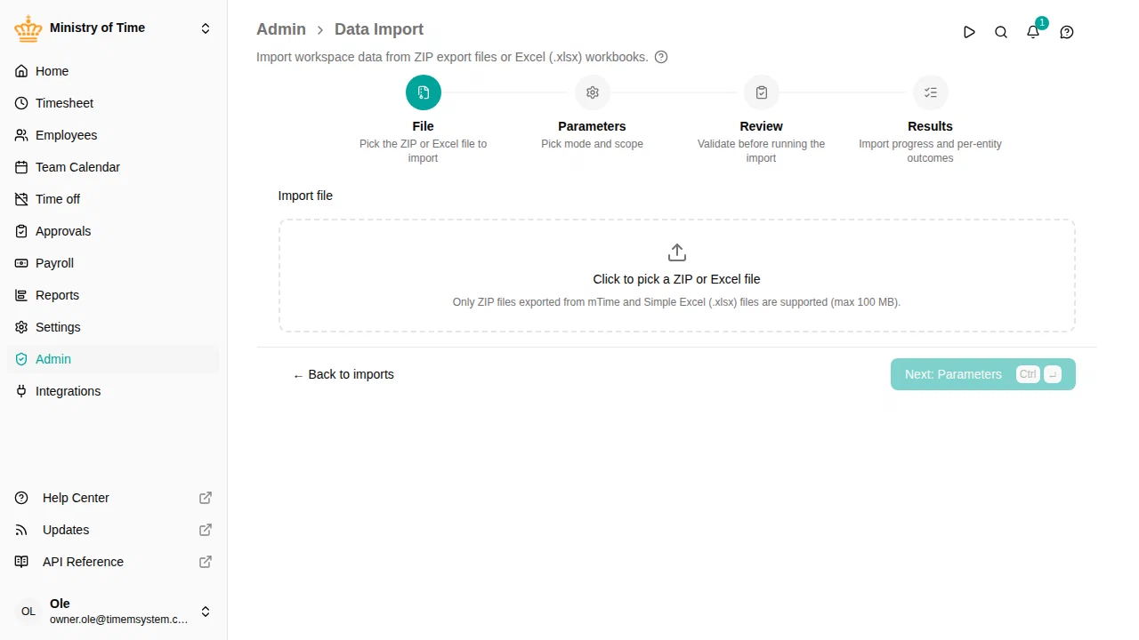Click the Data Import breadcrumb title
Screen dimensions: 1139x640
pyautogui.click(x=379, y=29)
